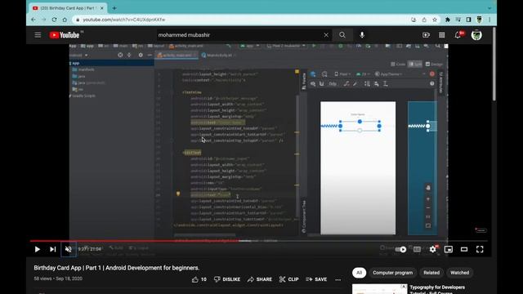Click the youtube.com address bar

[x=240, y=20]
